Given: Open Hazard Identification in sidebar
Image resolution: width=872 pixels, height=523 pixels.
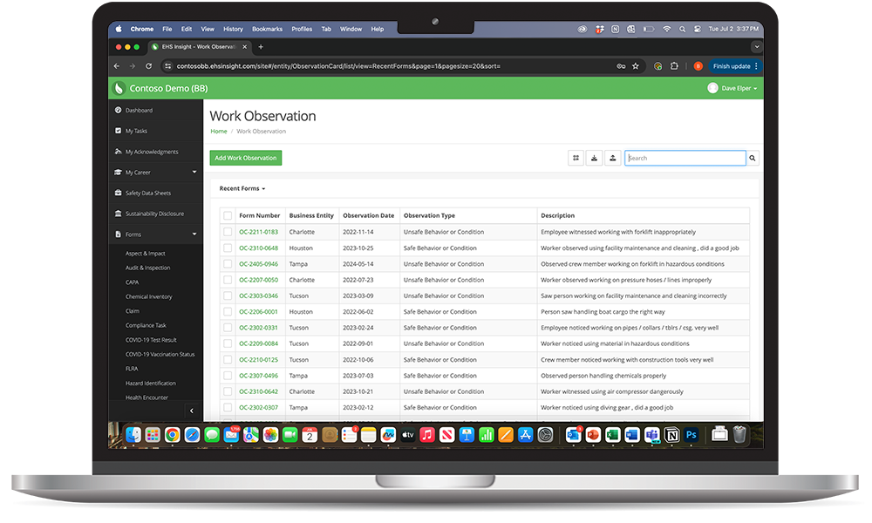Looking at the screenshot, I should [x=150, y=383].
